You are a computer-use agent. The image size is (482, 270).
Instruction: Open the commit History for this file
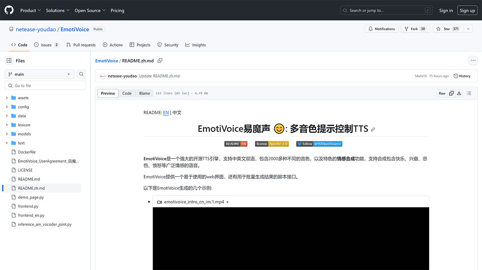[462, 76]
